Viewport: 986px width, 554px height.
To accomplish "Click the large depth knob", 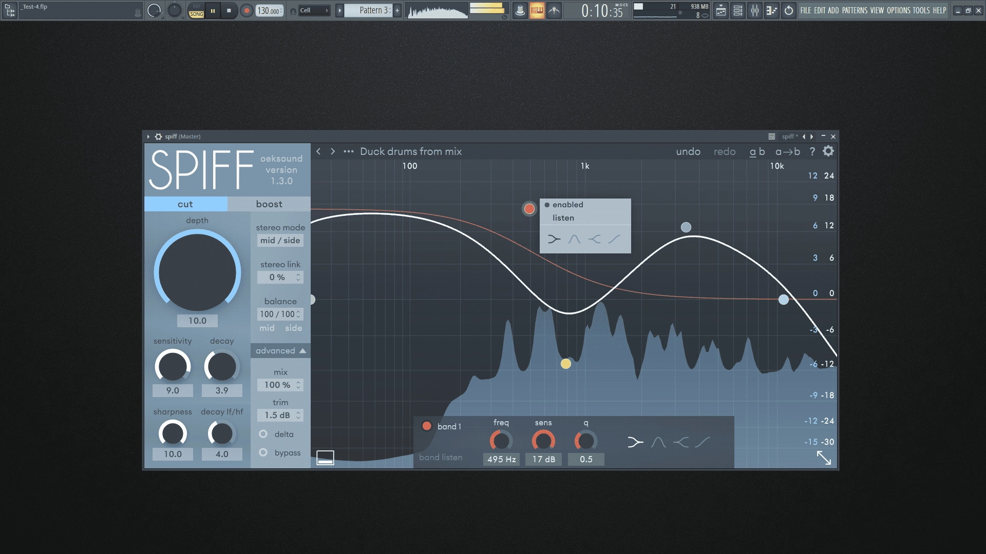I will [197, 272].
